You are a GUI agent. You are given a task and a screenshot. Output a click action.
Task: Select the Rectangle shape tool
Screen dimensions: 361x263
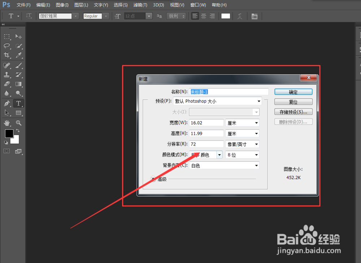click(18, 113)
